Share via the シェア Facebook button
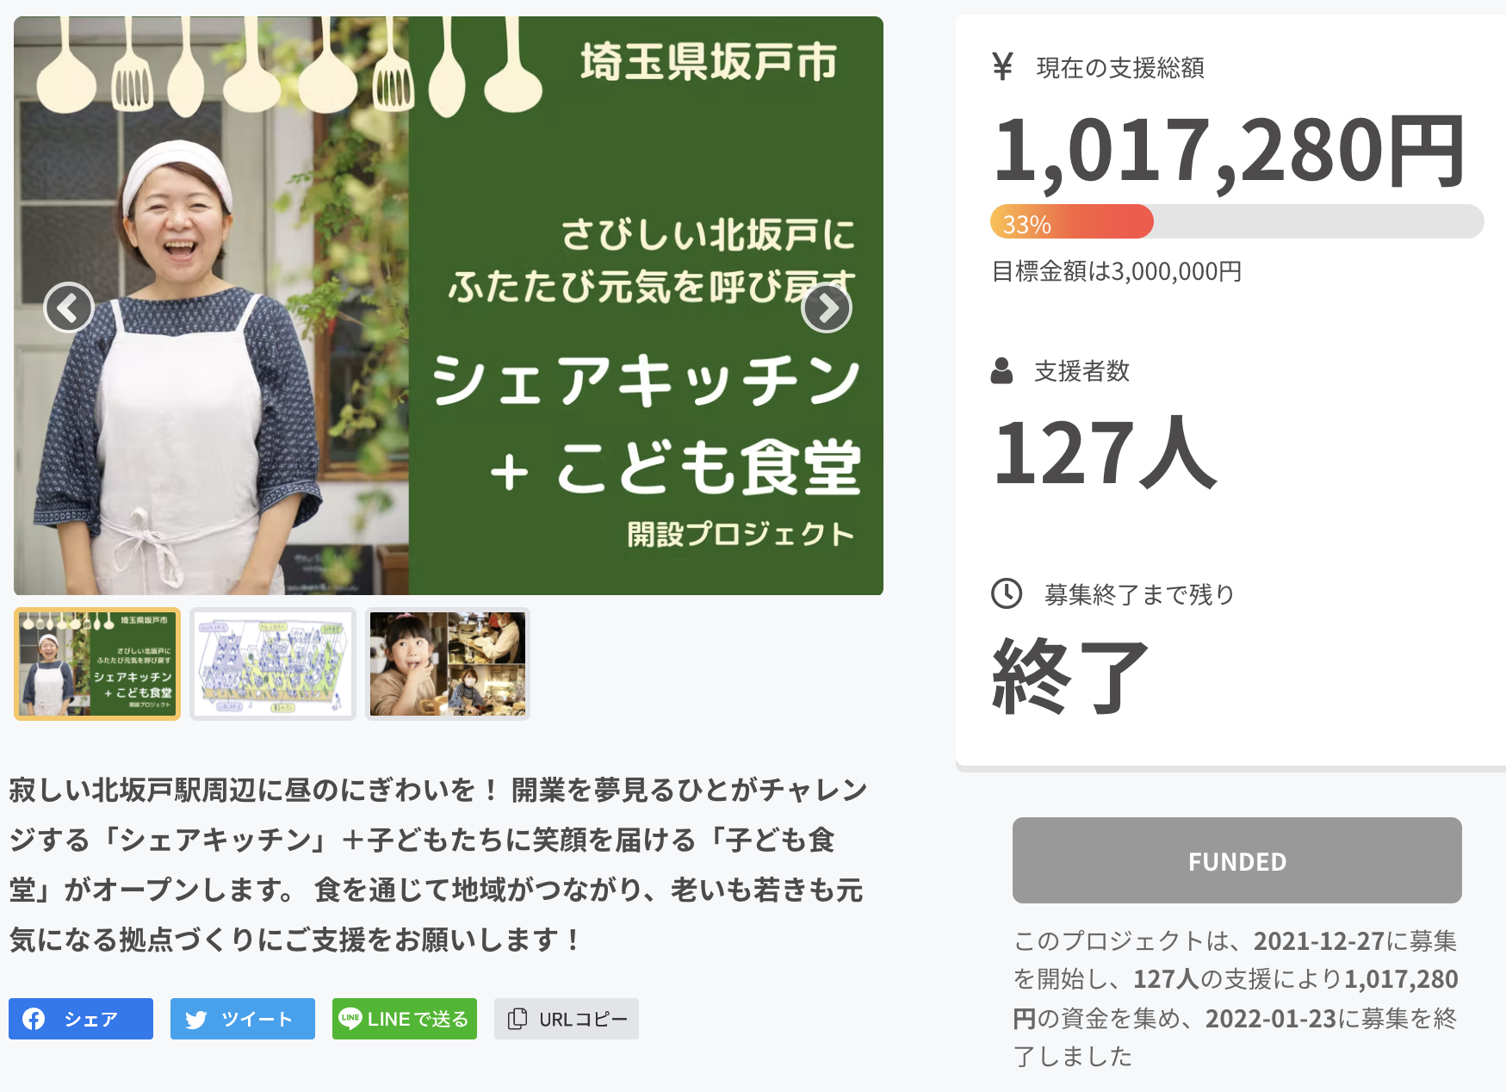The height and width of the screenshot is (1092, 1506). 81,1019
